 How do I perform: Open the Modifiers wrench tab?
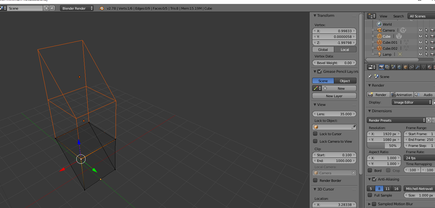coord(417,67)
